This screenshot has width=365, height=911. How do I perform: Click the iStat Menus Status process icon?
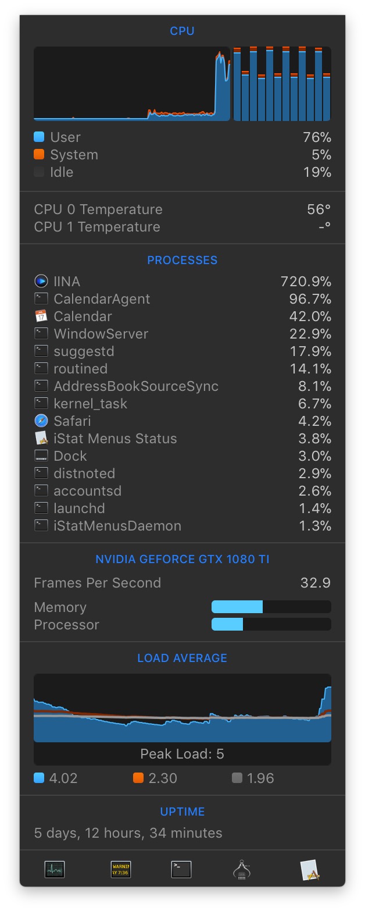(41, 439)
